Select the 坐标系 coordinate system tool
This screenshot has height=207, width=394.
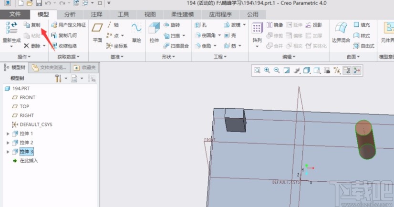tap(117, 46)
